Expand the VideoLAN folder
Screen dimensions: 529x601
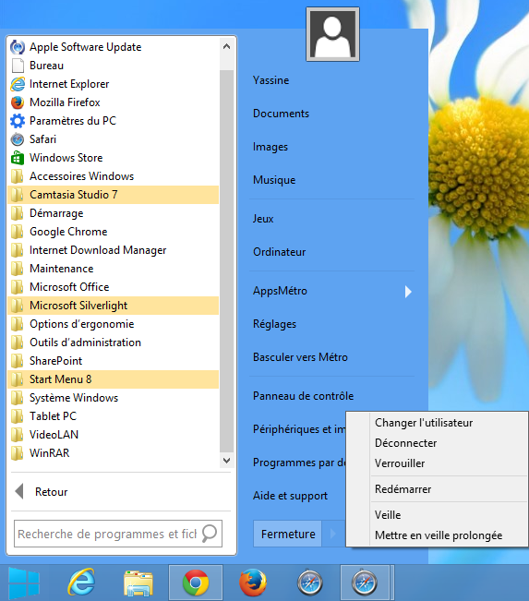(113, 435)
